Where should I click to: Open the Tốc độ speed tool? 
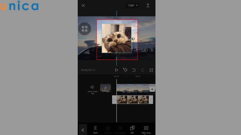[108, 130]
